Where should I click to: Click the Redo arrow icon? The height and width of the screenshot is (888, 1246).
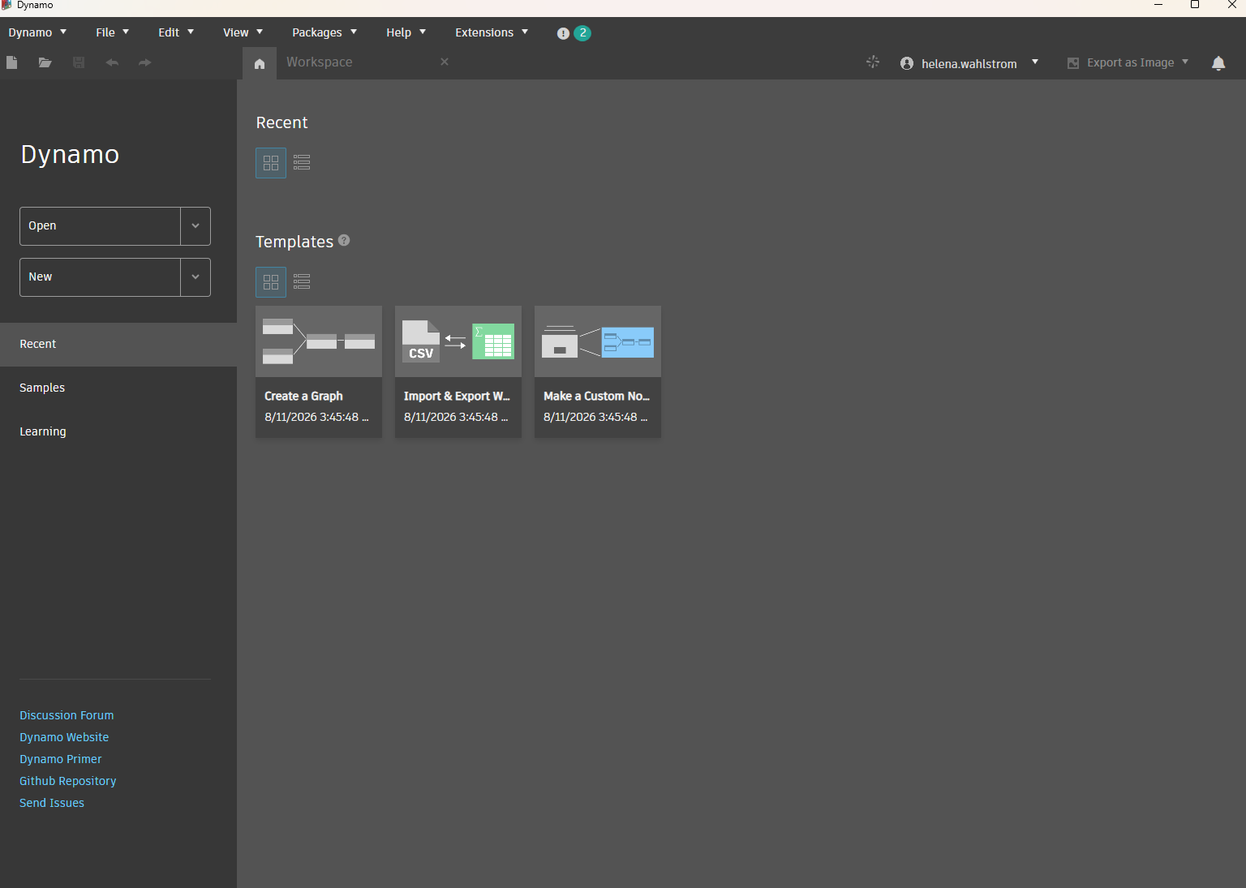pyautogui.click(x=145, y=62)
